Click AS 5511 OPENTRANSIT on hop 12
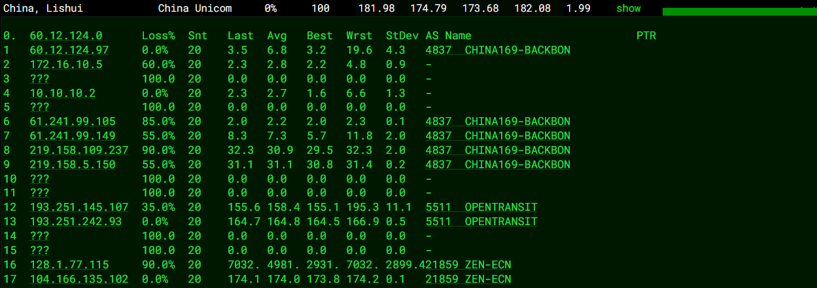The height and width of the screenshot is (288, 817). point(481,207)
